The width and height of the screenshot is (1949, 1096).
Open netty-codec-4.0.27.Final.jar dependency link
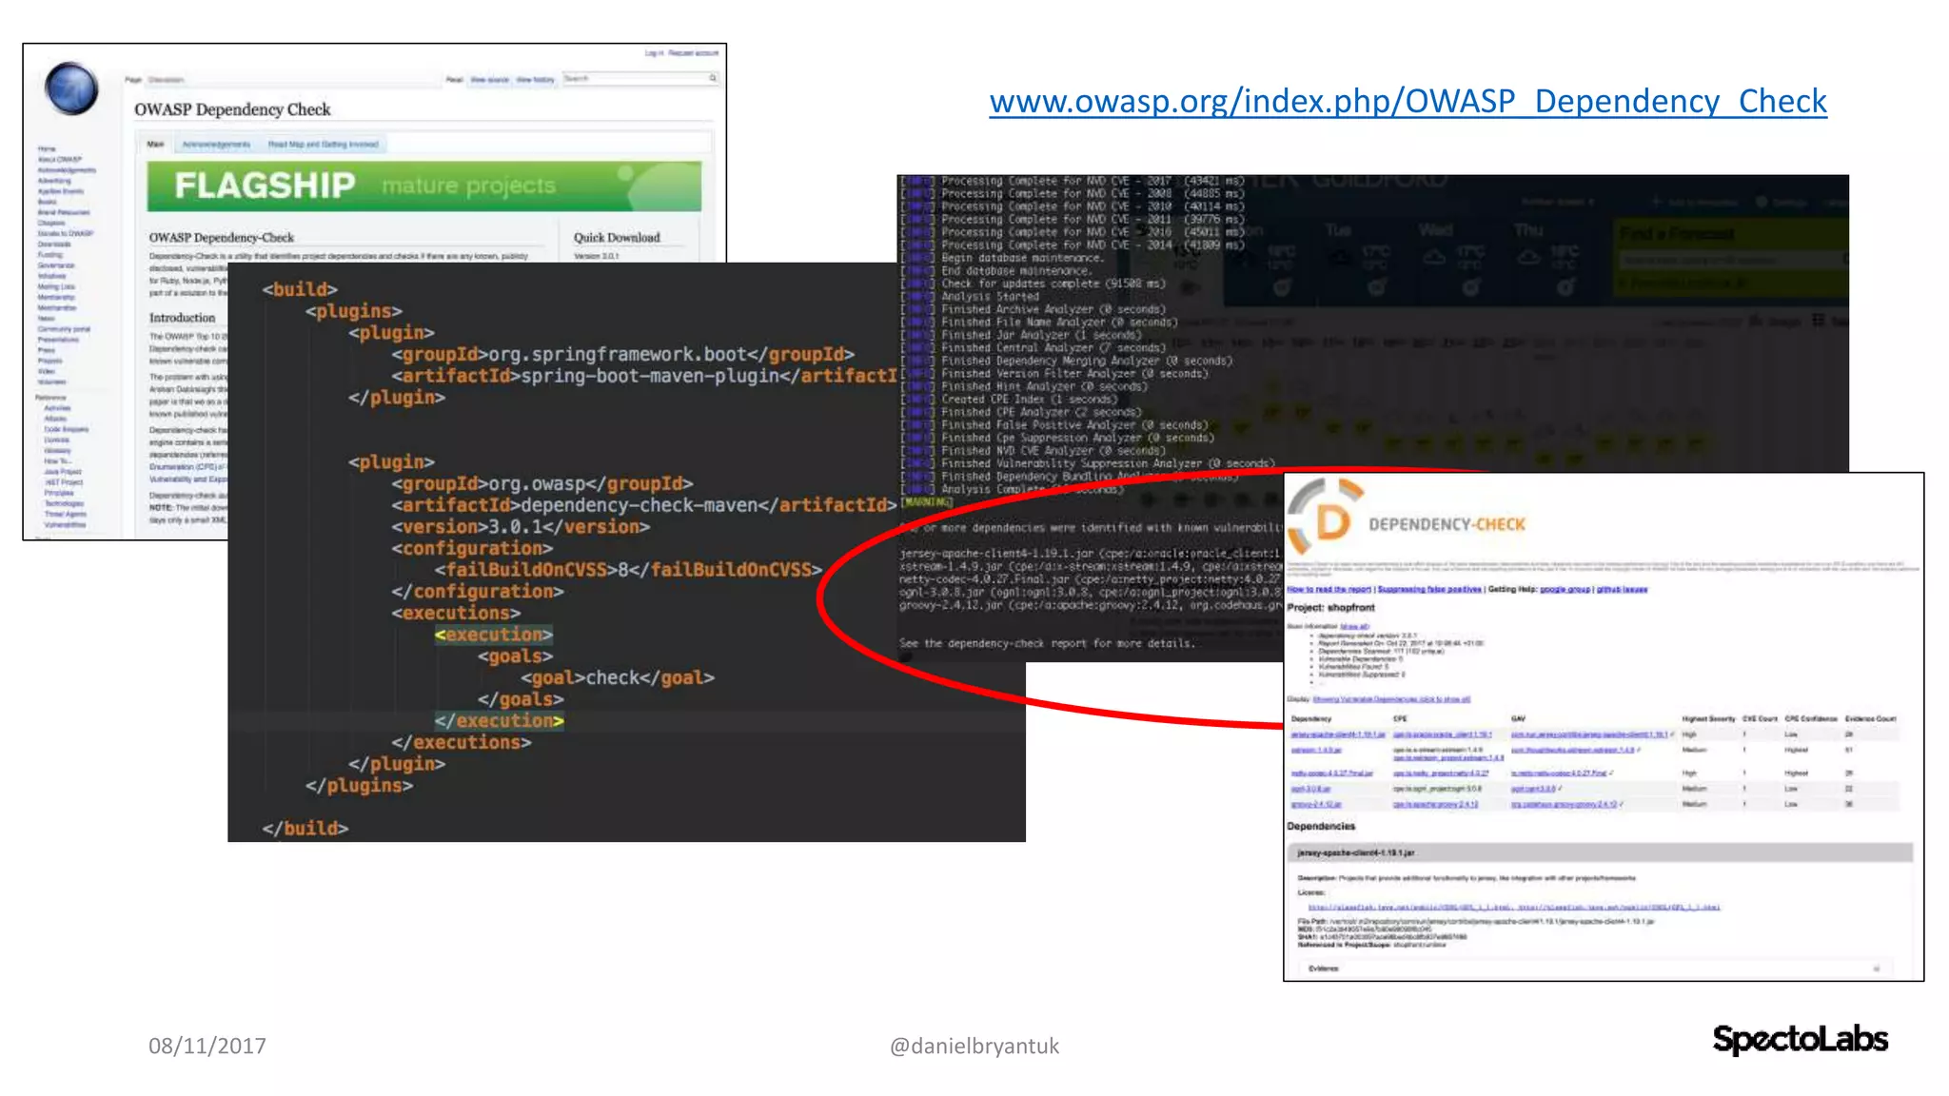click(1331, 773)
